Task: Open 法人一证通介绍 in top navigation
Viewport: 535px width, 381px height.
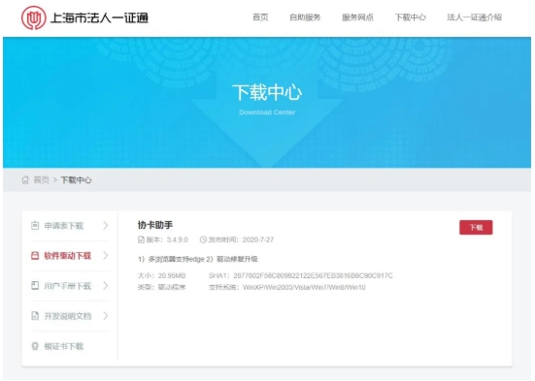Action: [474, 17]
